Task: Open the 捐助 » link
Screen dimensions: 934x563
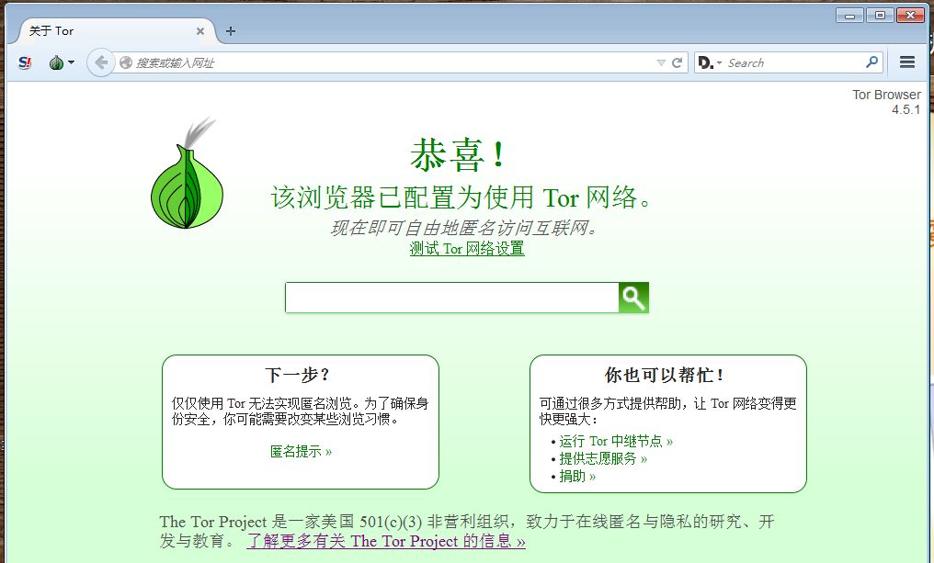Action: click(x=577, y=476)
